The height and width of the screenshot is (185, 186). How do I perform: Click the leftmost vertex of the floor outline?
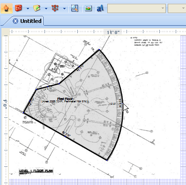(23, 113)
